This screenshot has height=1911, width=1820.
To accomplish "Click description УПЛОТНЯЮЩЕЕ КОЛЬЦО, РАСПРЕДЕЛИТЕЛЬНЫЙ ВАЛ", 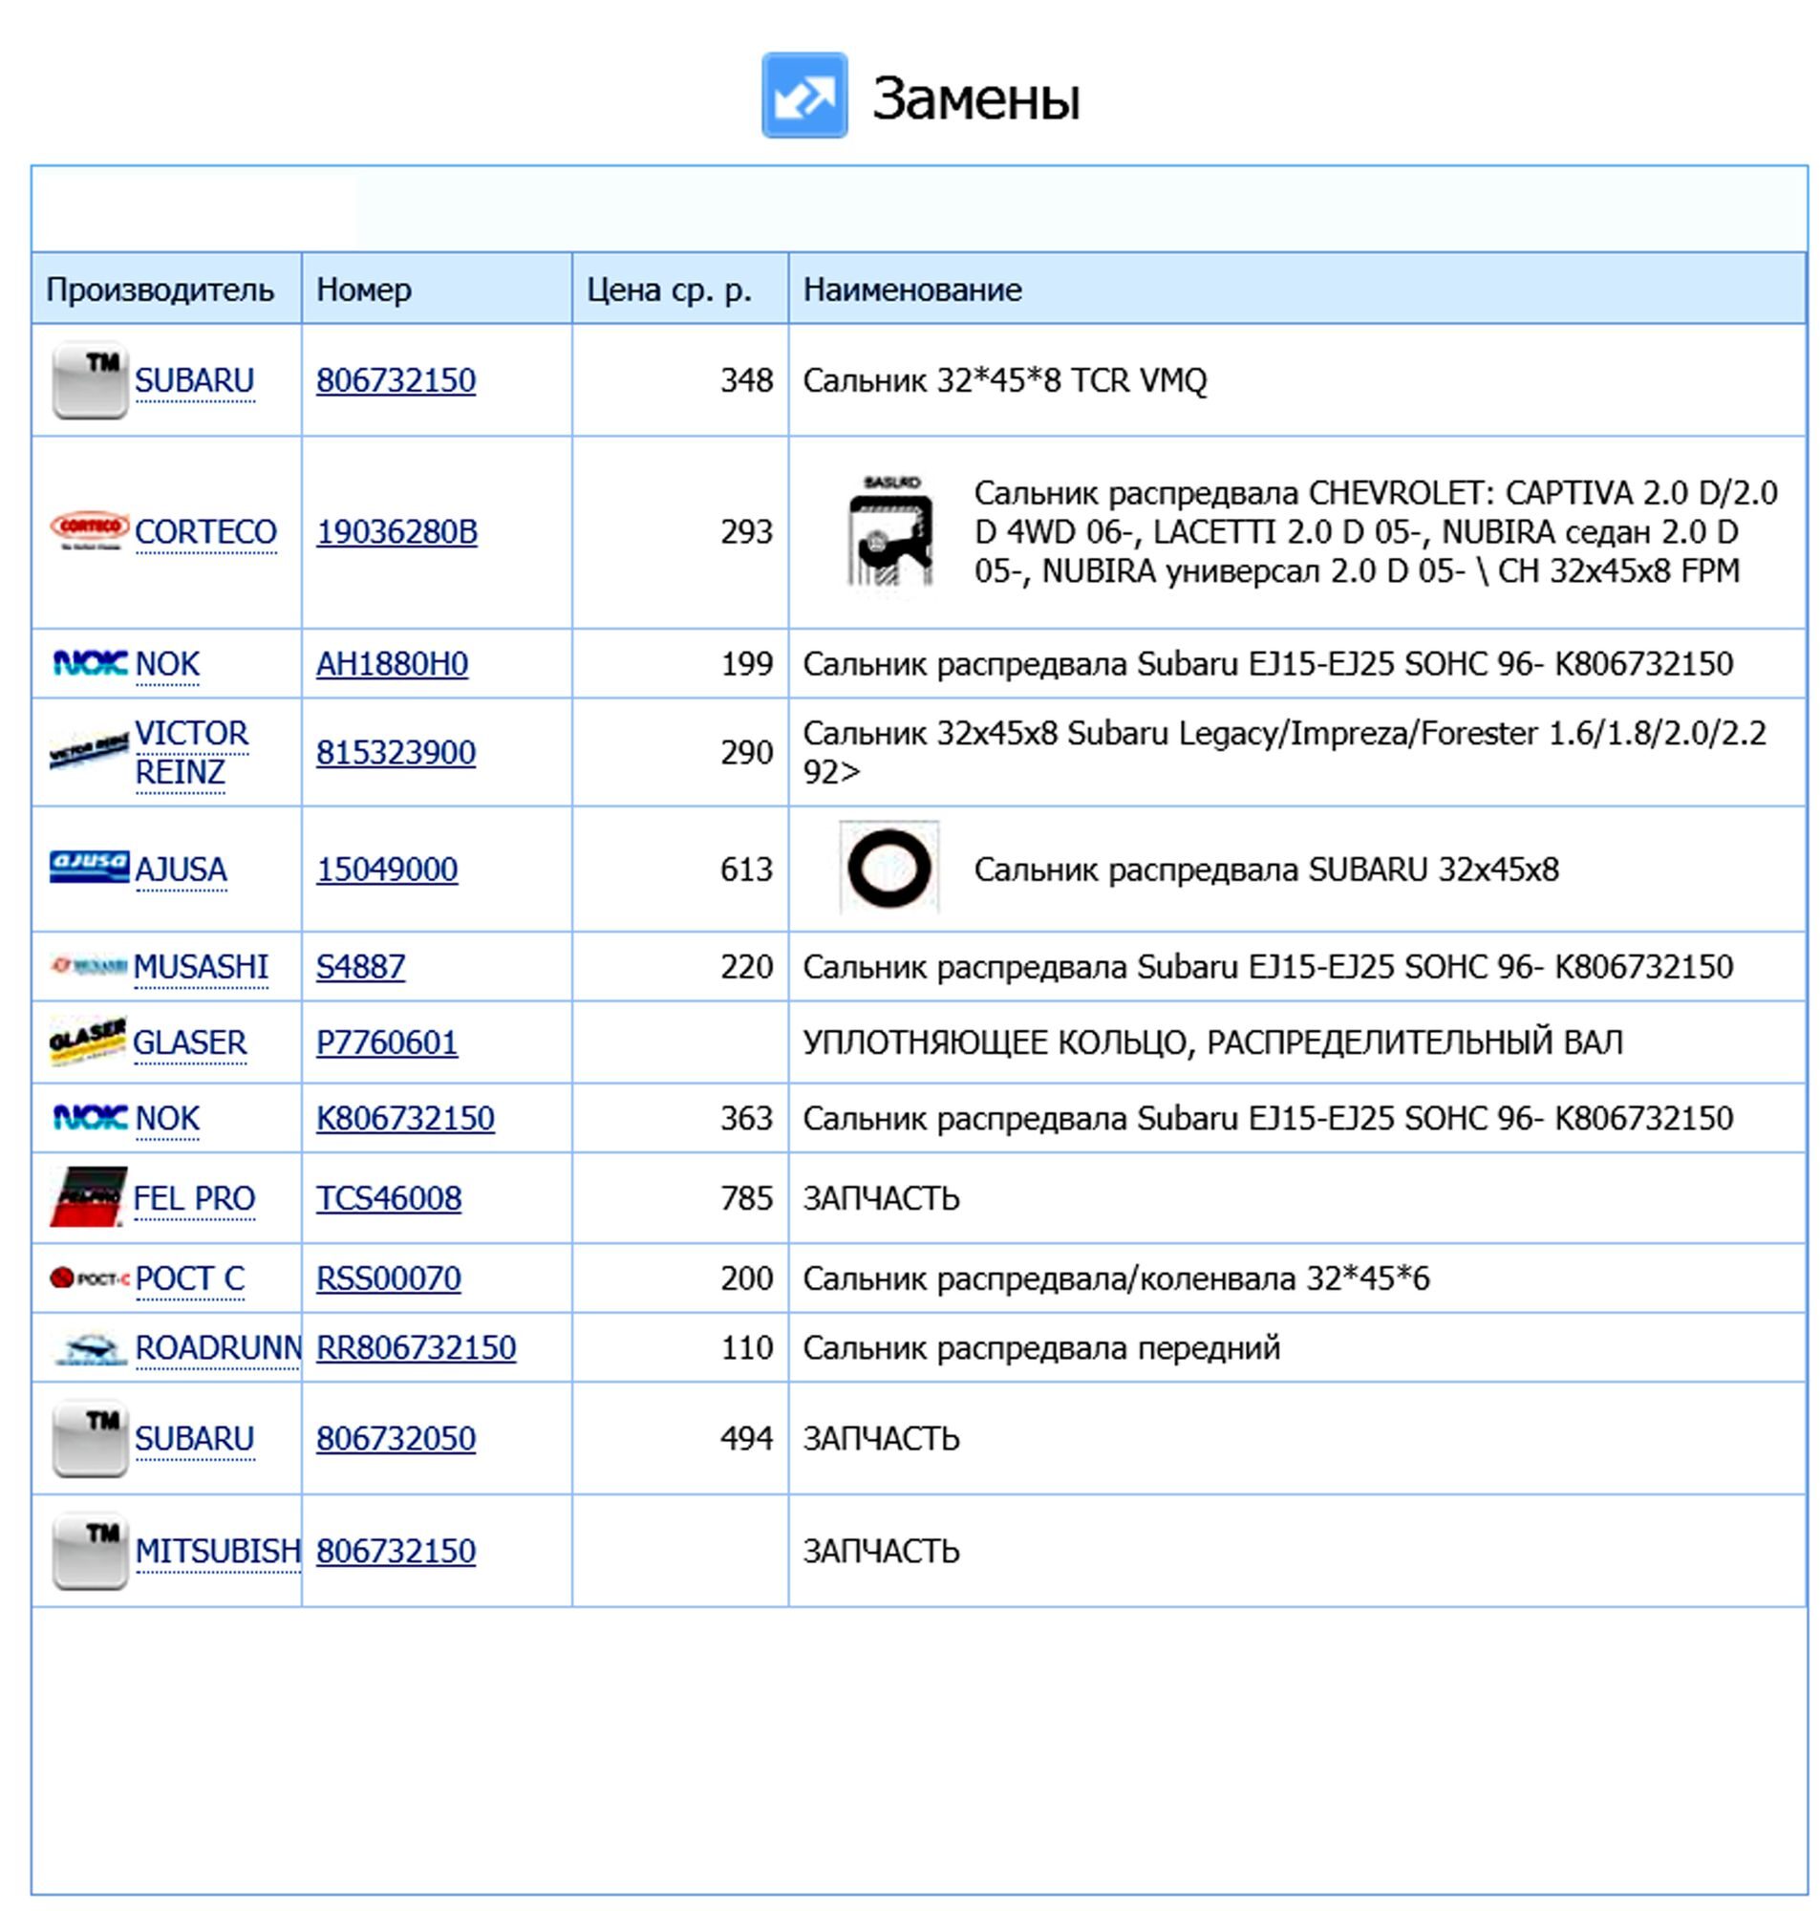I will pyautogui.click(x=1212, y=1041).
